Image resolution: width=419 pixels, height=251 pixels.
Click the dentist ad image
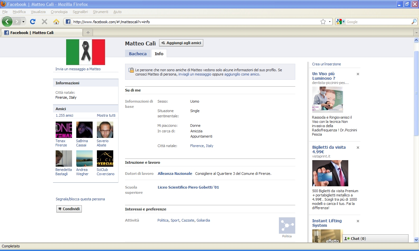(328, 100)
